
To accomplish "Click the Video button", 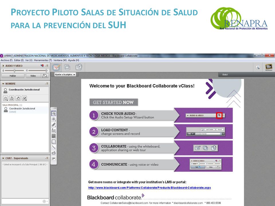I will pyautogui.click(x=33, y=76).
